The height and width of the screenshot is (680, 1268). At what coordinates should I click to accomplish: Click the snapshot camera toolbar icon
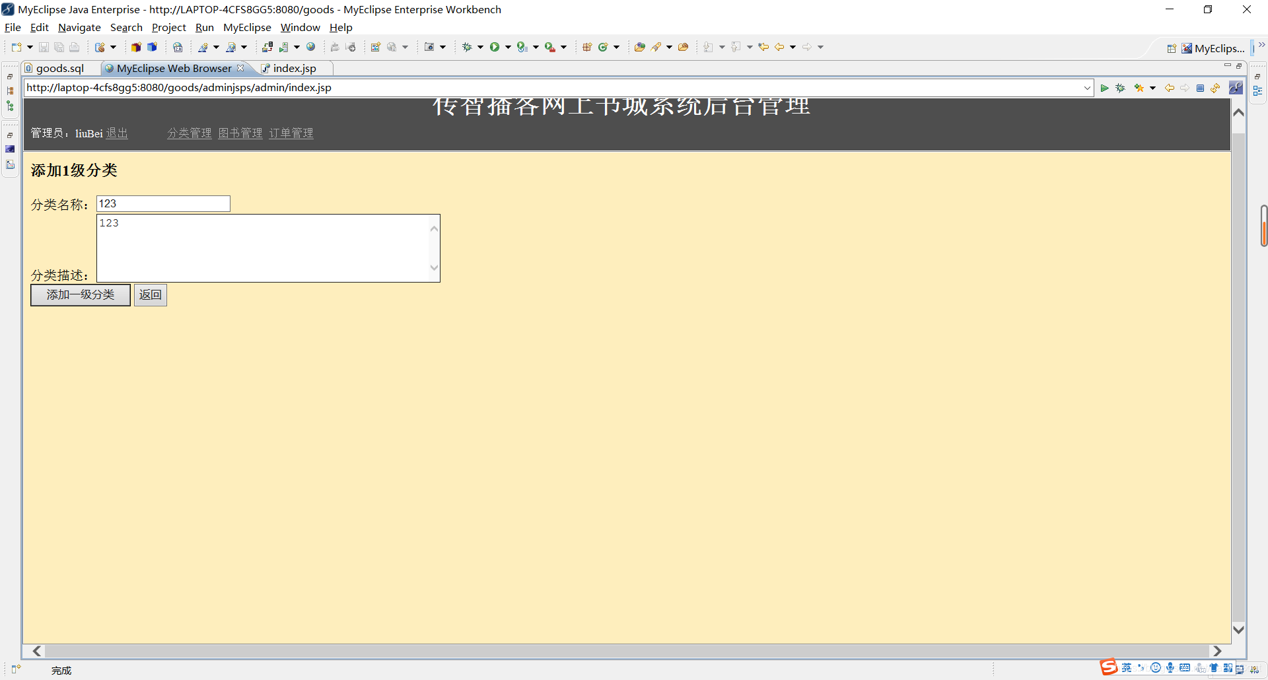coord(429,47)
